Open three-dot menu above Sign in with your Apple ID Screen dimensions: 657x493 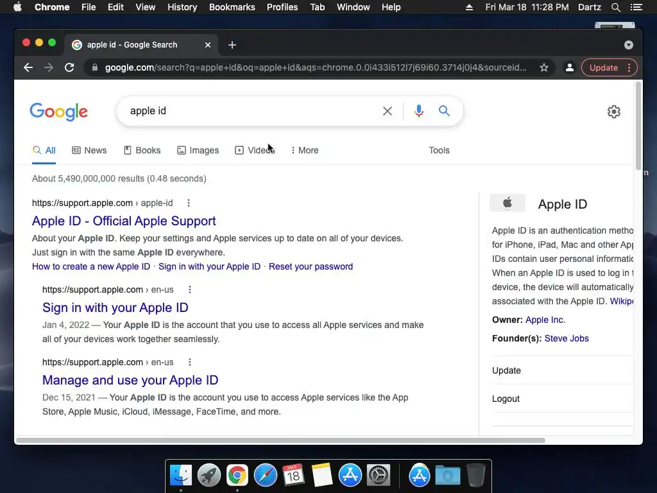(x=190, y=290)
